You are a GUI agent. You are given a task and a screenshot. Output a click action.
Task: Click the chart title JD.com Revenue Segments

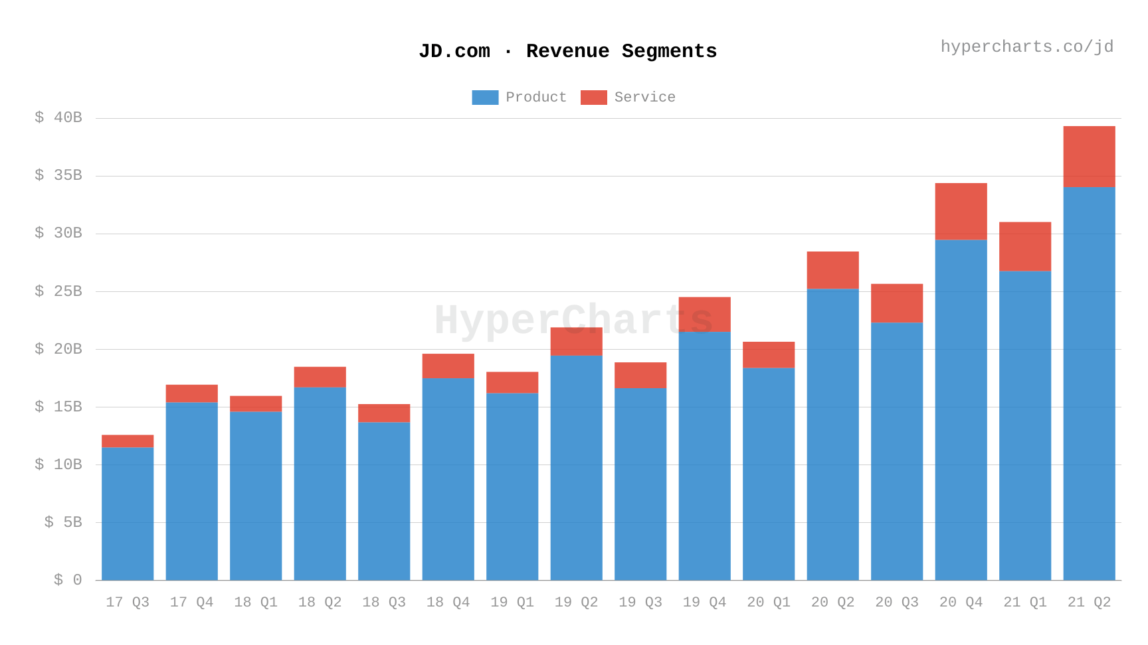[x=568, y=50]
